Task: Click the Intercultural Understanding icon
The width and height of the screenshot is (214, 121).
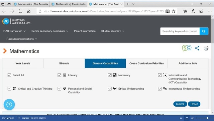Action: coord(165,89)
